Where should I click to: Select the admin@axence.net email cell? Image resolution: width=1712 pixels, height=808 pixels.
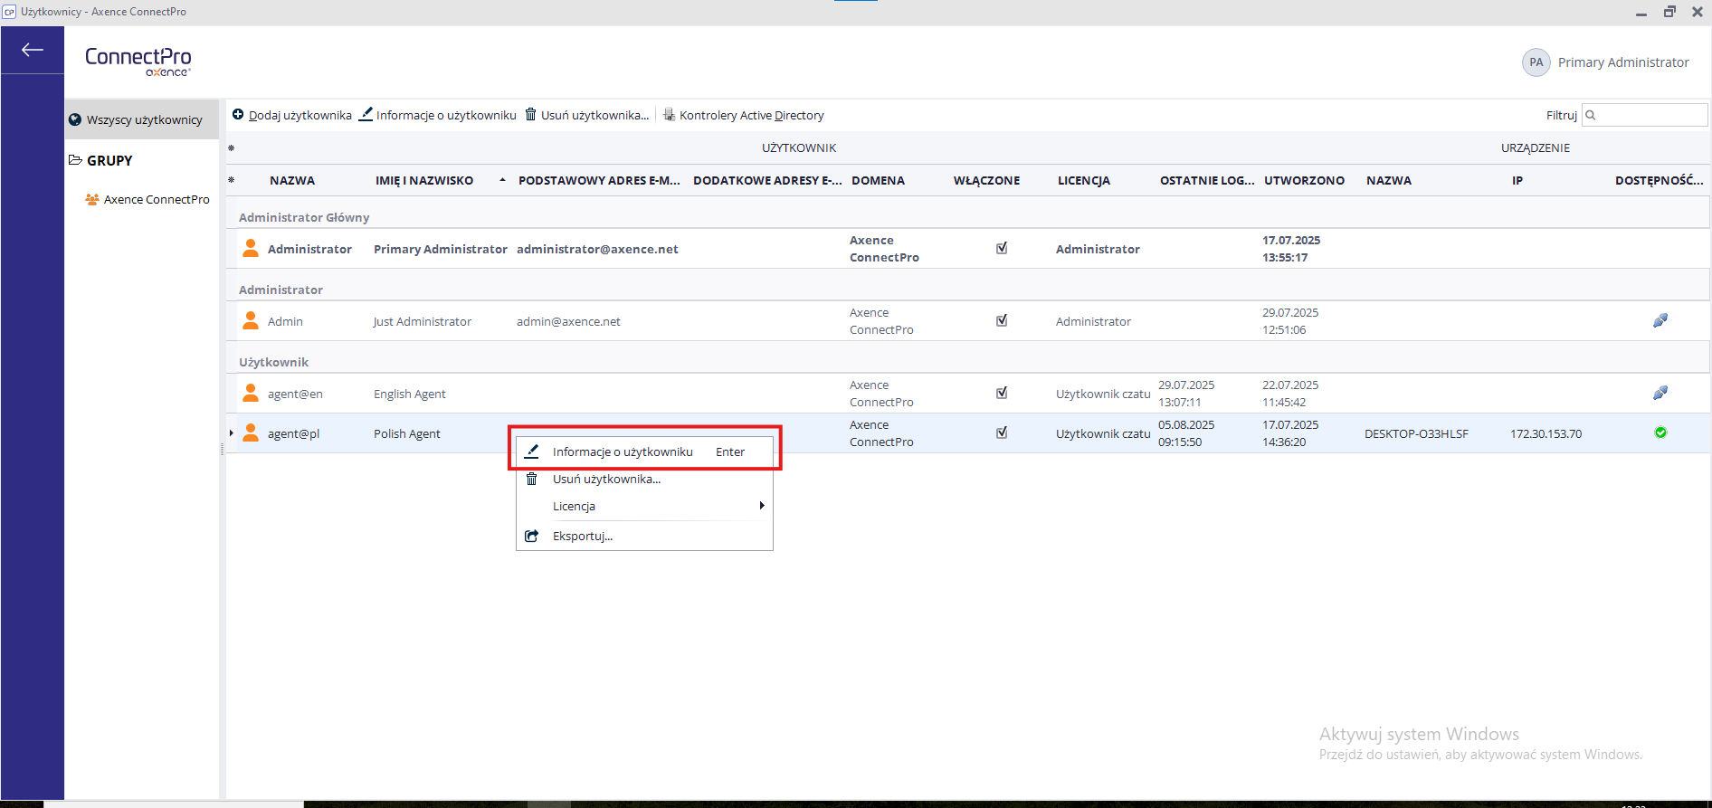pyautogui.click(x=568, y=321)
